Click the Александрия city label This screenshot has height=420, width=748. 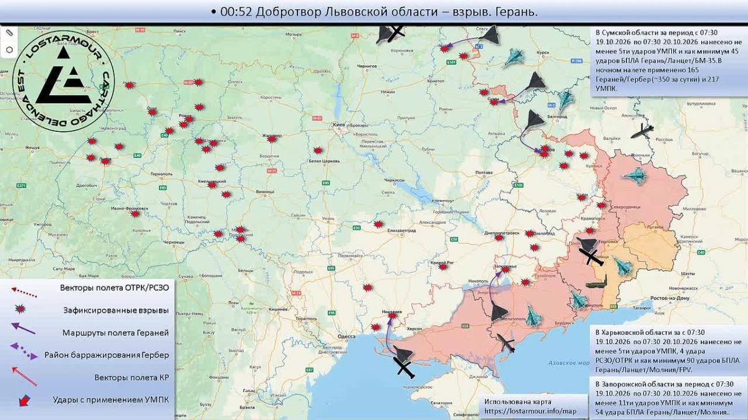[x=433, y=222]
